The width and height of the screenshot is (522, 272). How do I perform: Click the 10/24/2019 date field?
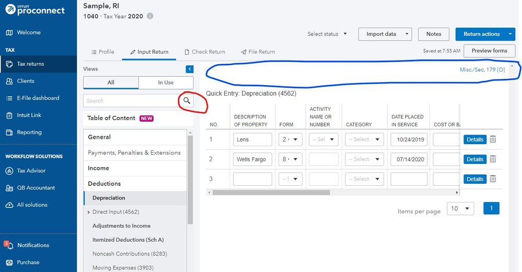pyautogui.click(x=409, y=139)
